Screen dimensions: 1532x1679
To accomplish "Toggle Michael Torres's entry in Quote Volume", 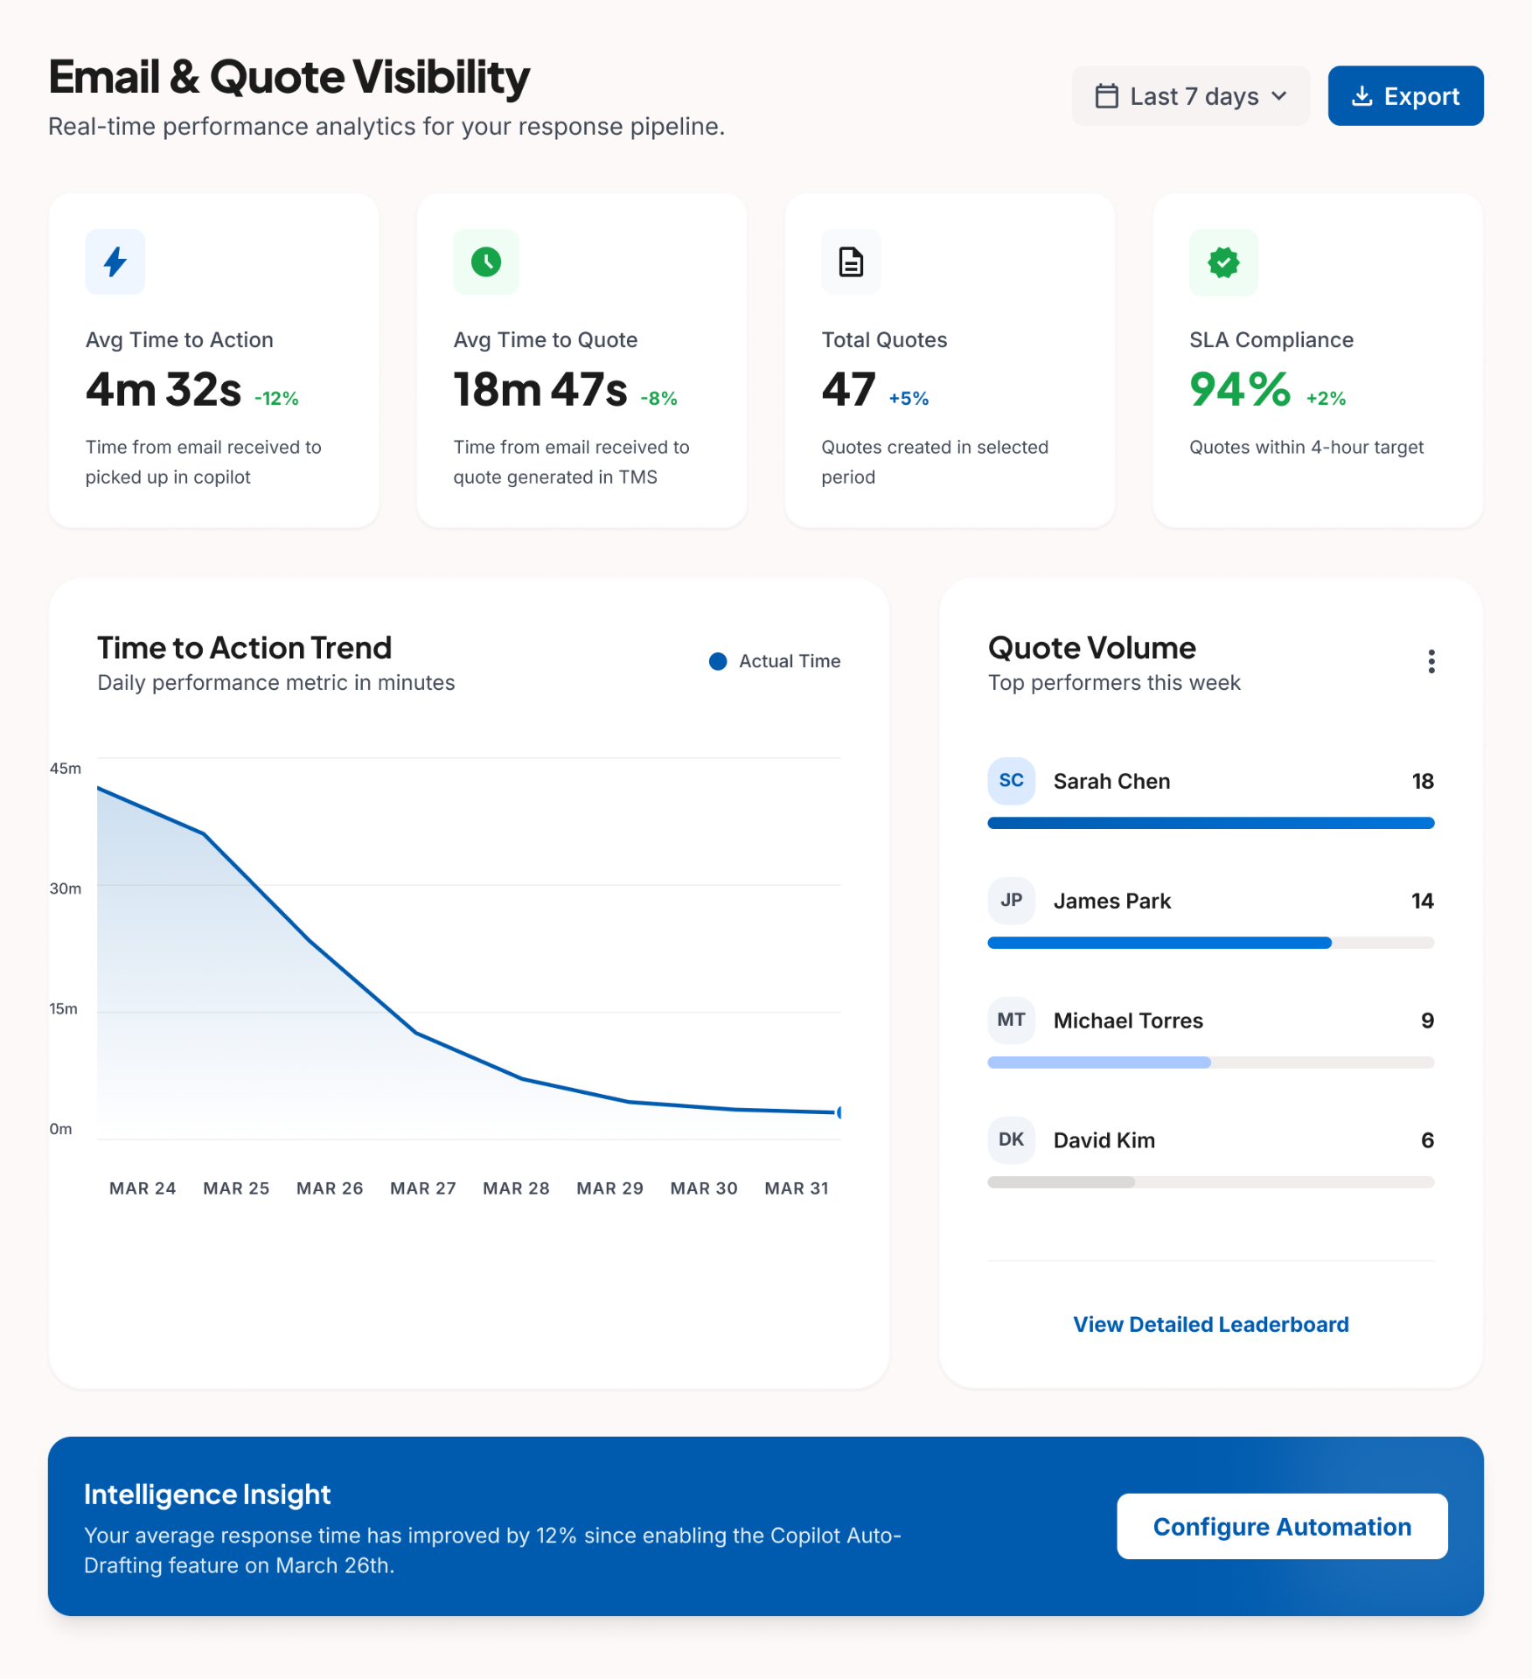I will 1127,1021.
